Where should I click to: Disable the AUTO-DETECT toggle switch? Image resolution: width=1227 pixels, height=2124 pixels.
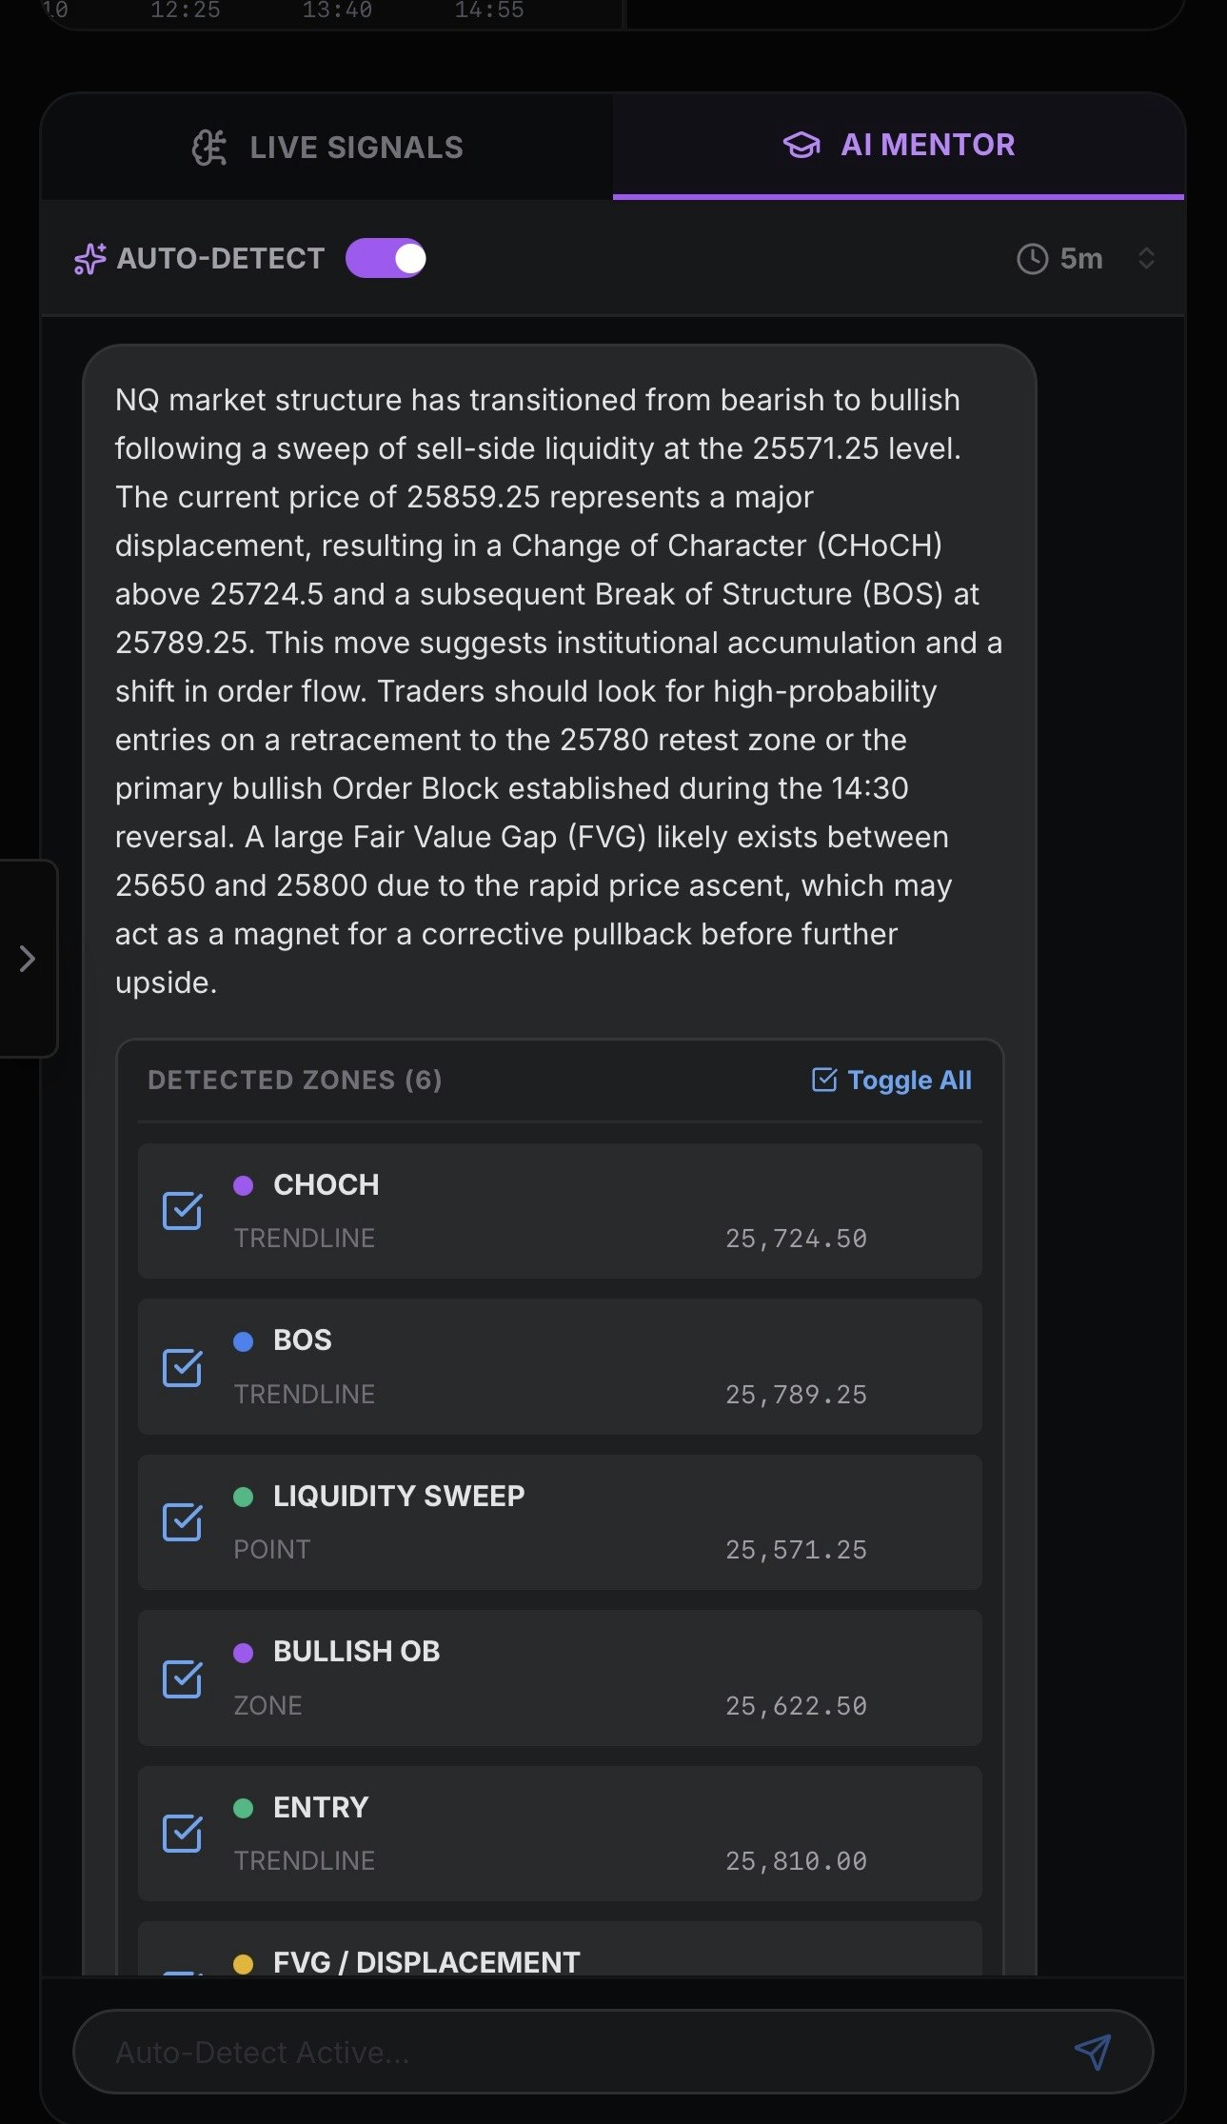point(385,257)
